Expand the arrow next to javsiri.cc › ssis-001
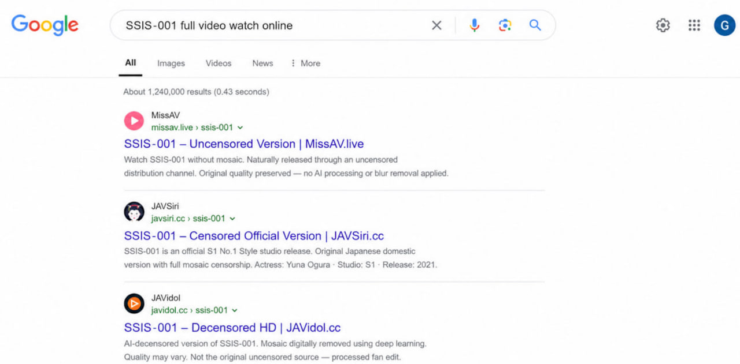 coord(232,219)
